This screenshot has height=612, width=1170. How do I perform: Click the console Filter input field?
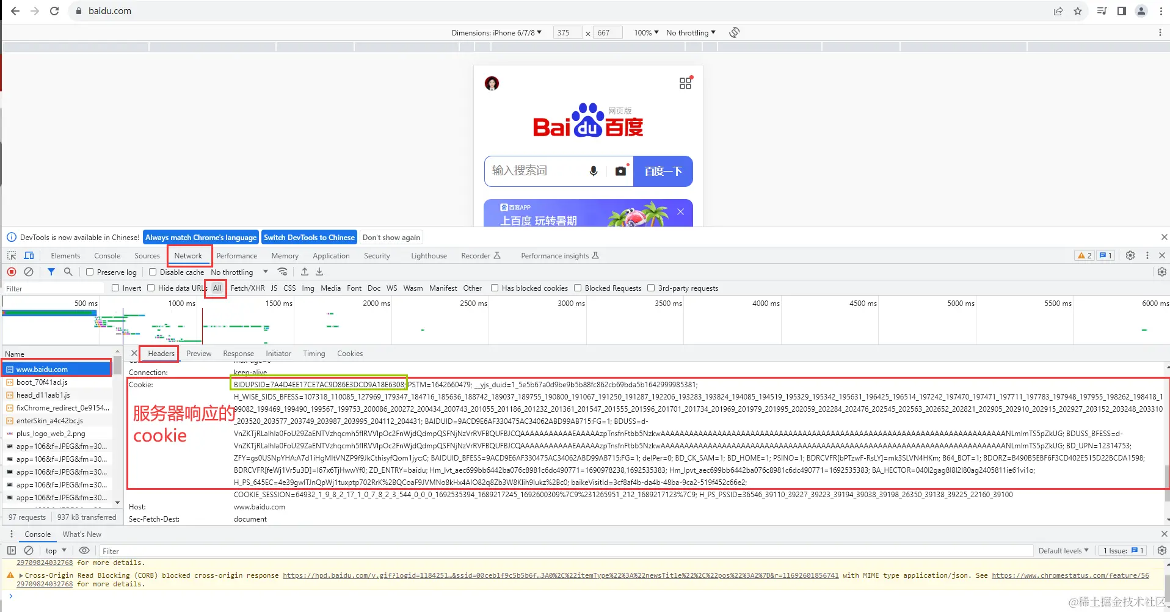click(565, 550)
